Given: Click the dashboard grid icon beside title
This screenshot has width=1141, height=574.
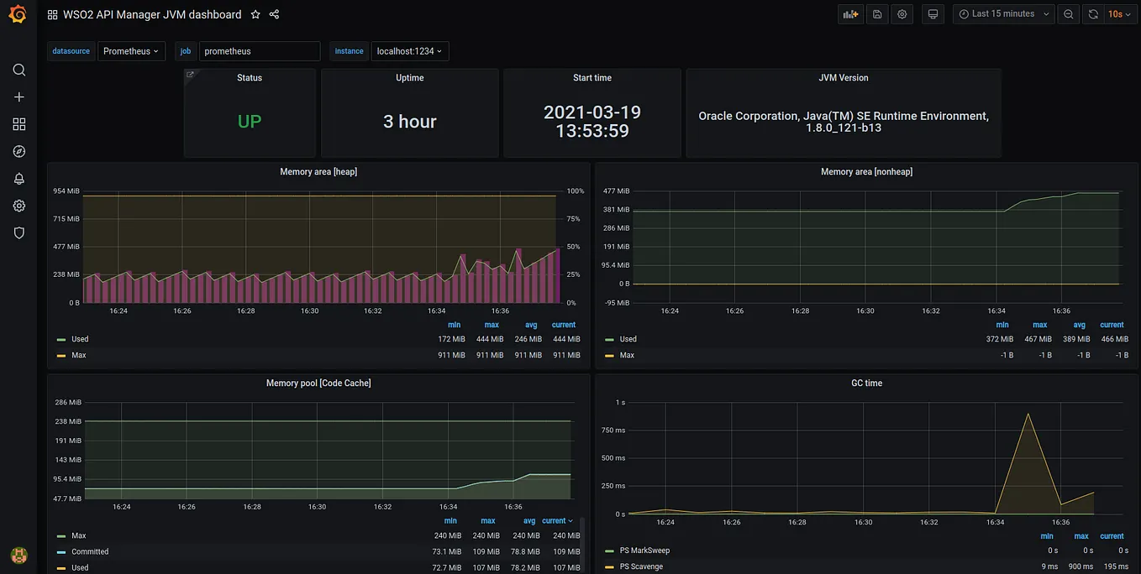Looking at the screenshot, I should coord(52,14).
